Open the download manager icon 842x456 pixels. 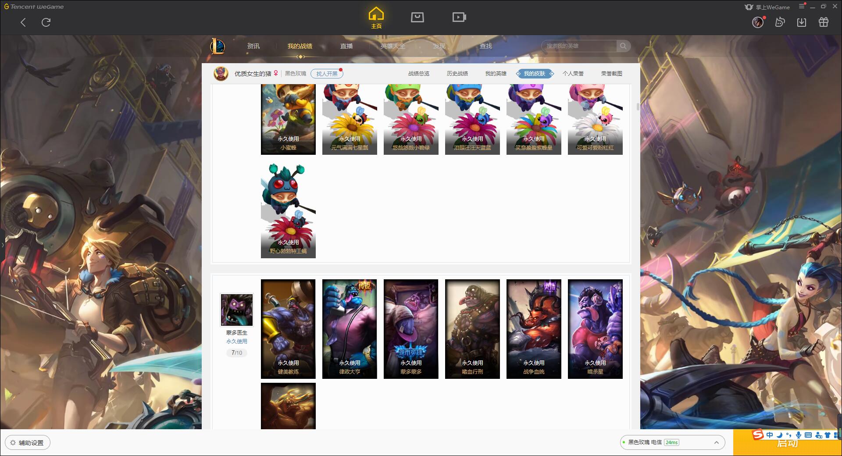(x=802, y=22)
